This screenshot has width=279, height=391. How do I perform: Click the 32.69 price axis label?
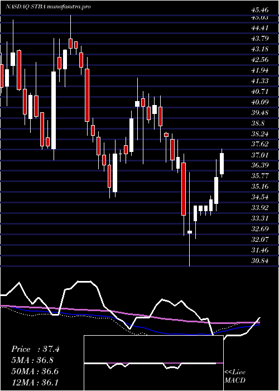click(260, 228)
